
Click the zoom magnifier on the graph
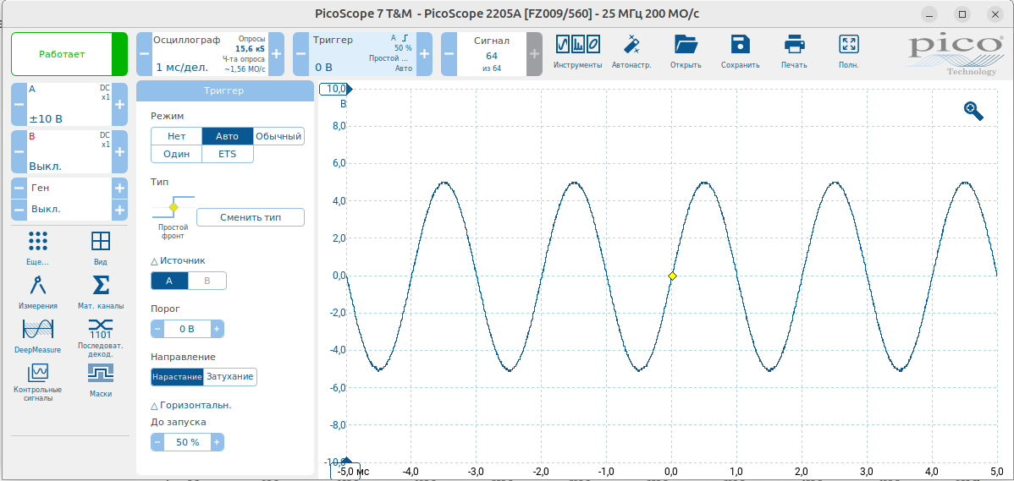point(973,111)
